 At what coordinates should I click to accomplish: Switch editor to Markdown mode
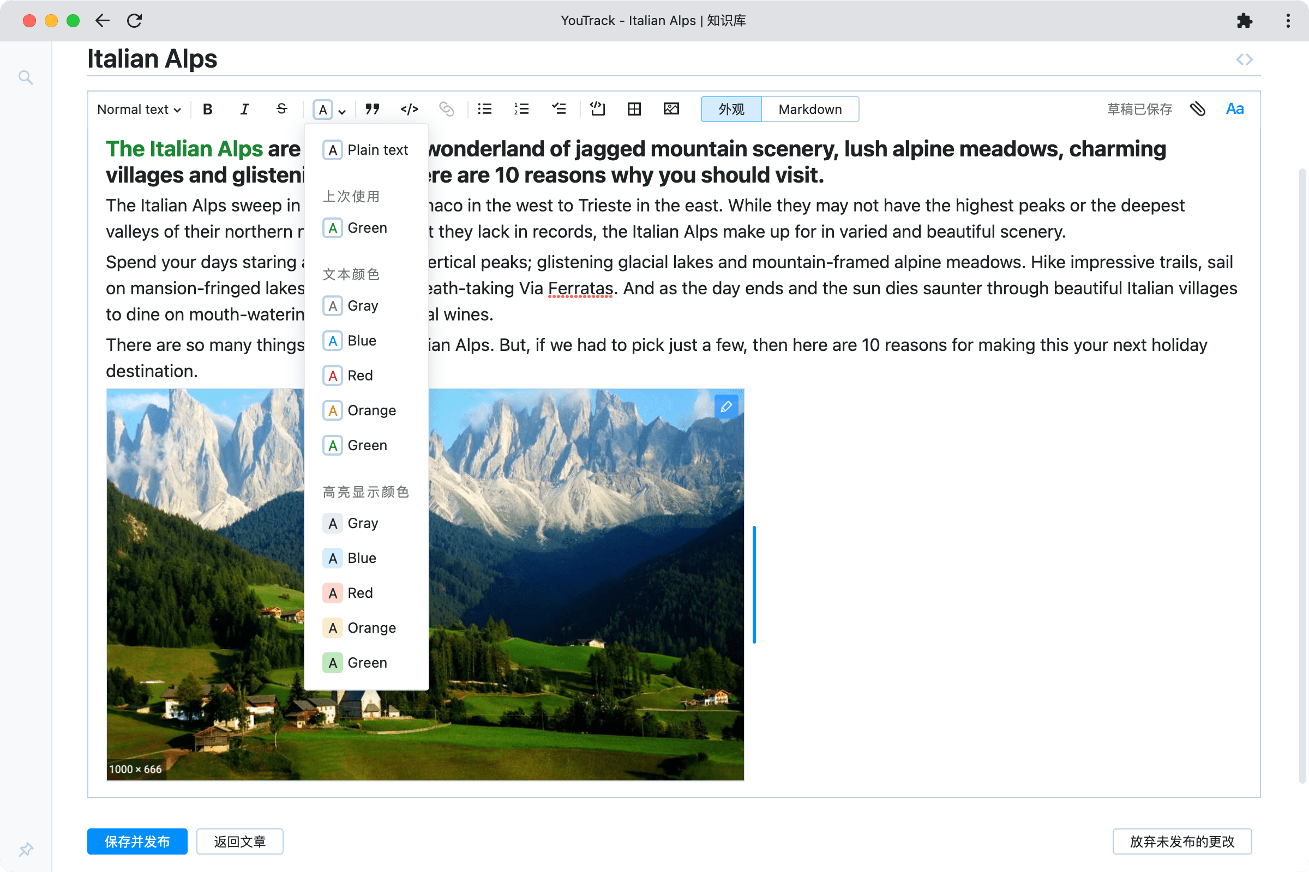point(810,109)
